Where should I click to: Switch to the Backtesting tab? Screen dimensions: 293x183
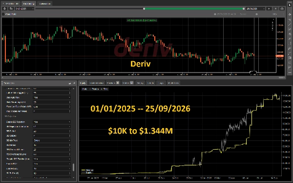pos(29,3)
